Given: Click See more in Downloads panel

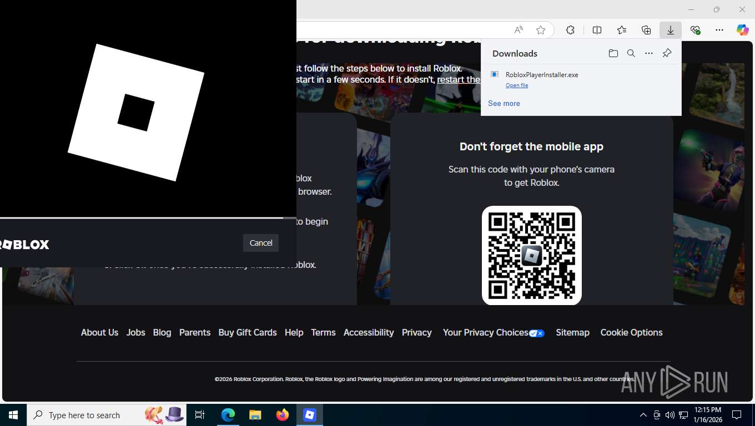Looking at the screenshot, I should (x=504, y=104).
